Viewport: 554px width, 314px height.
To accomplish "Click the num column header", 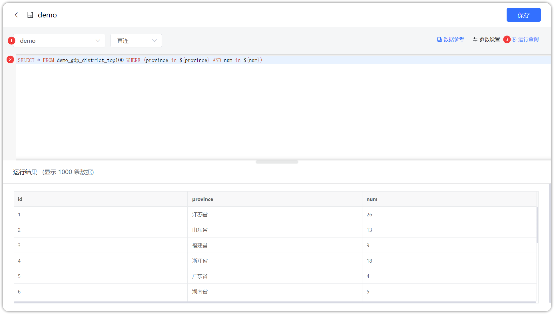I will pyautogui.click(x=372, y=199).
